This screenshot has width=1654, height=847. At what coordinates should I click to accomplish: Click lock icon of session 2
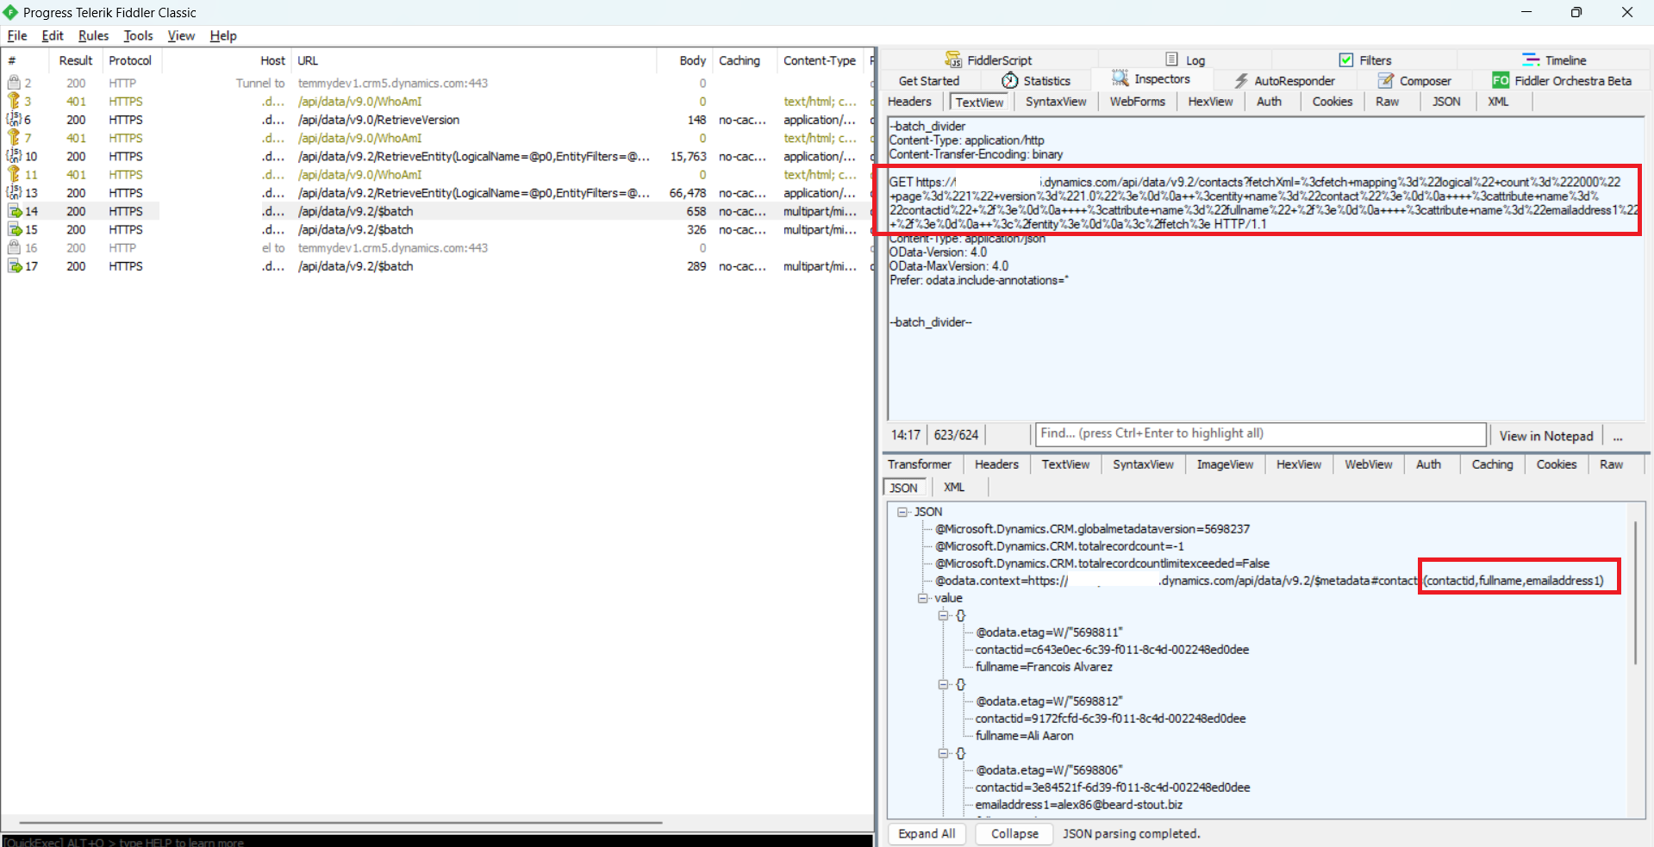[x=14, y=83]
